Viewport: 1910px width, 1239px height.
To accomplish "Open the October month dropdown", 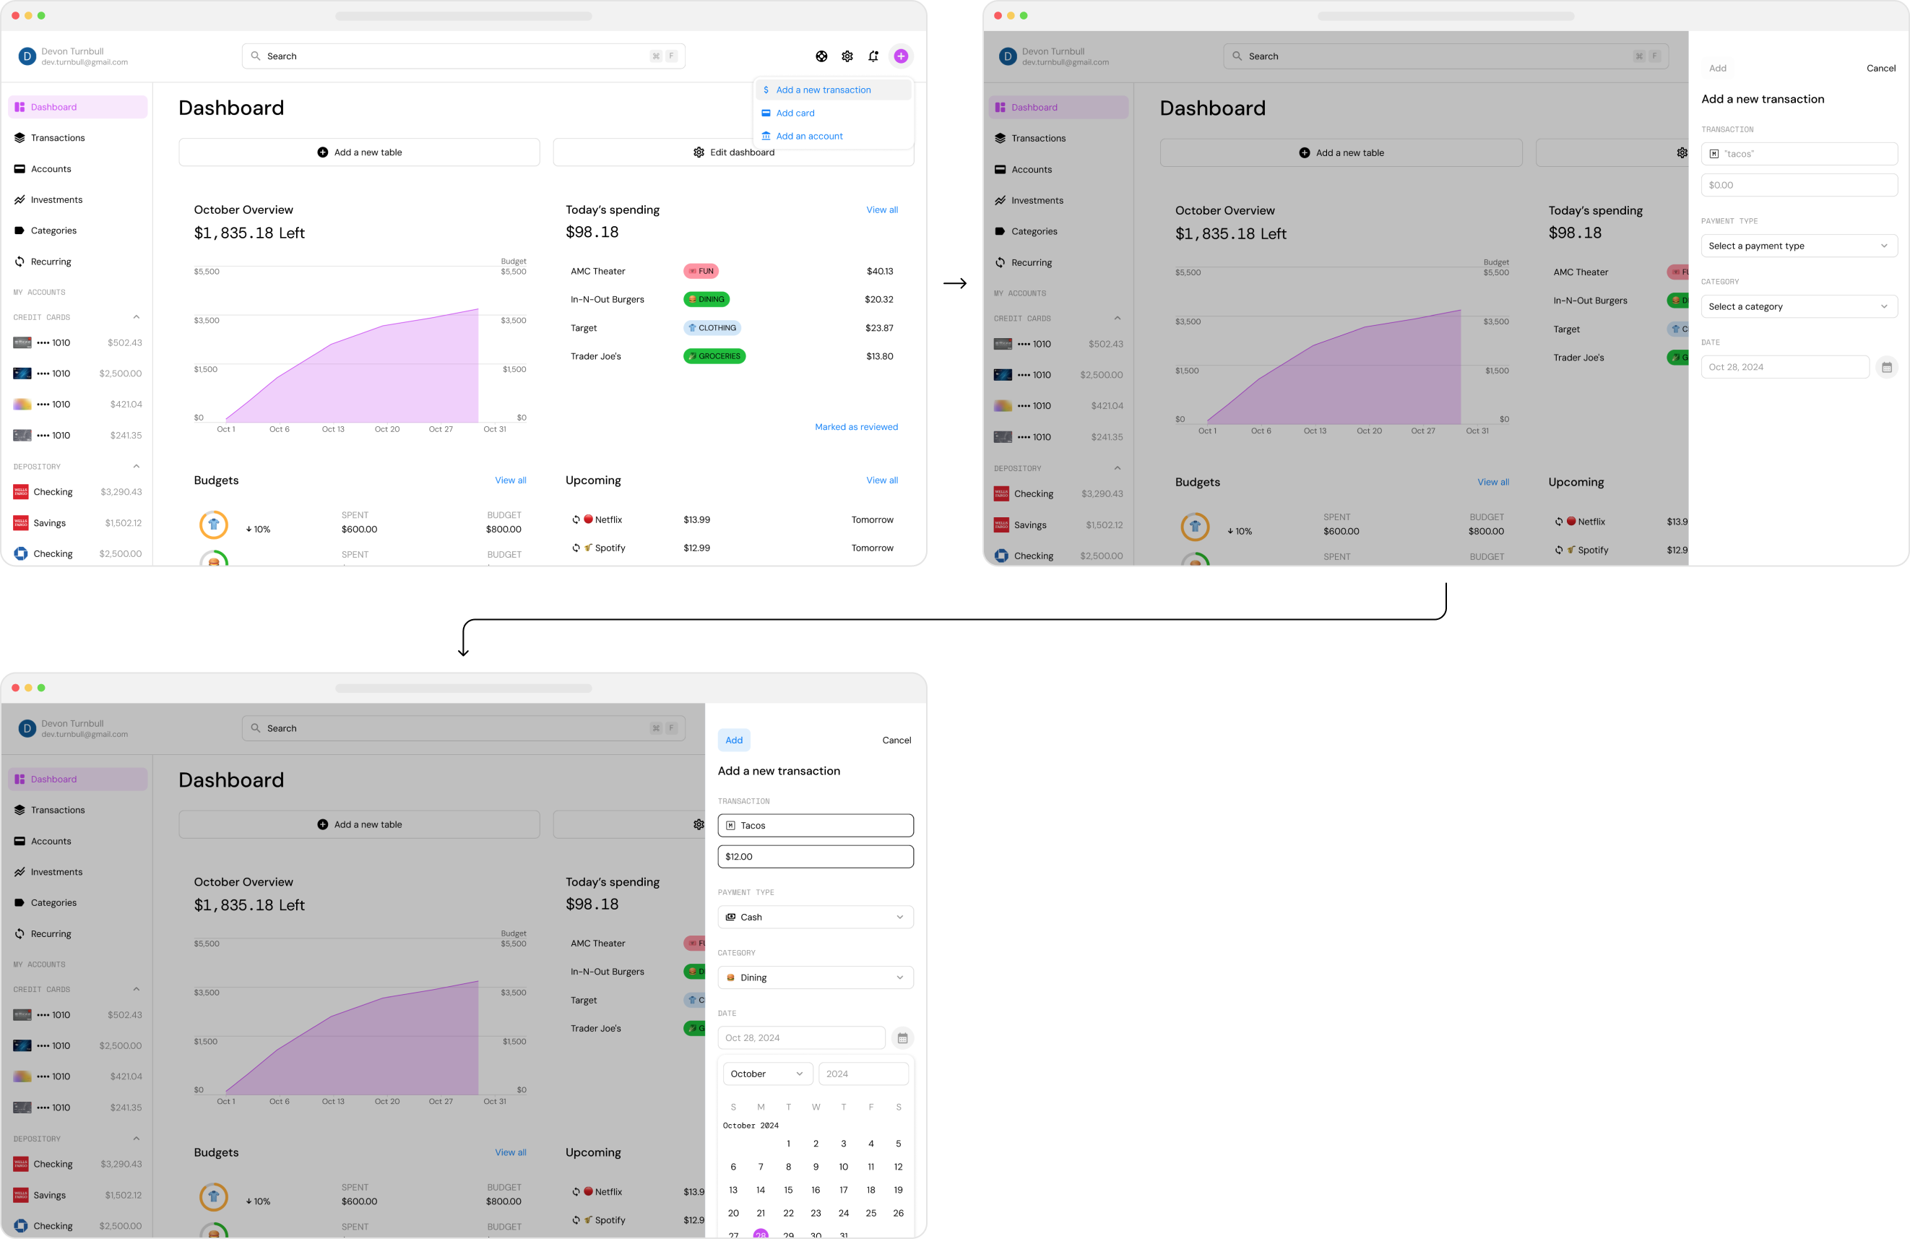I will (x=767, y=1074).
